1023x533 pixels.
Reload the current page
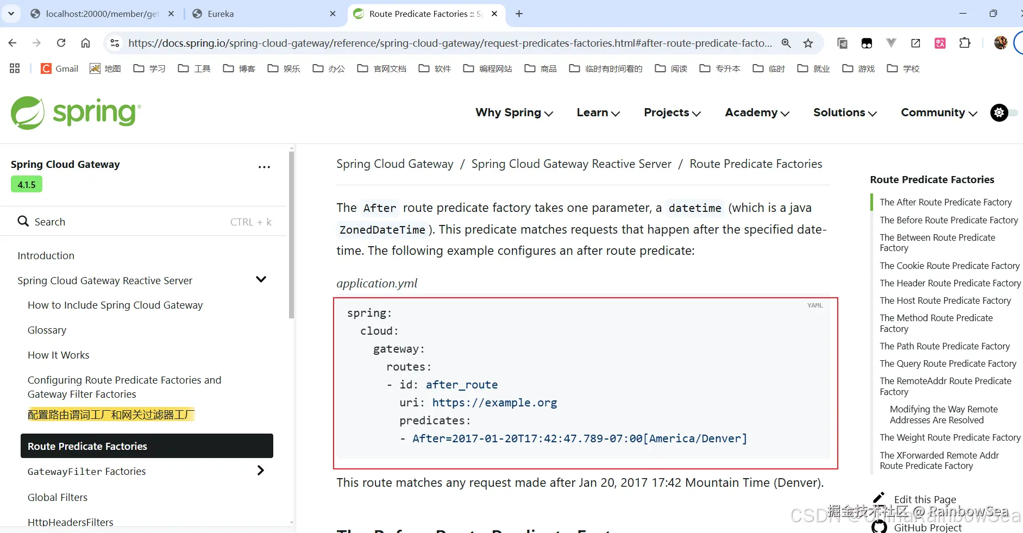click(61, 43)
